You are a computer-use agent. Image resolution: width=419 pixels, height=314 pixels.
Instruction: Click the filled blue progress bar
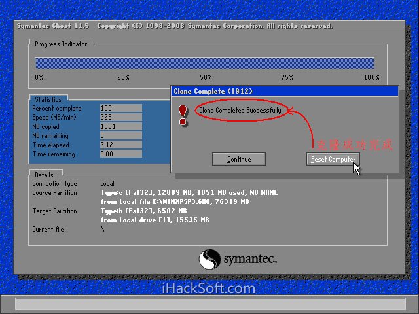coord(204,63)
